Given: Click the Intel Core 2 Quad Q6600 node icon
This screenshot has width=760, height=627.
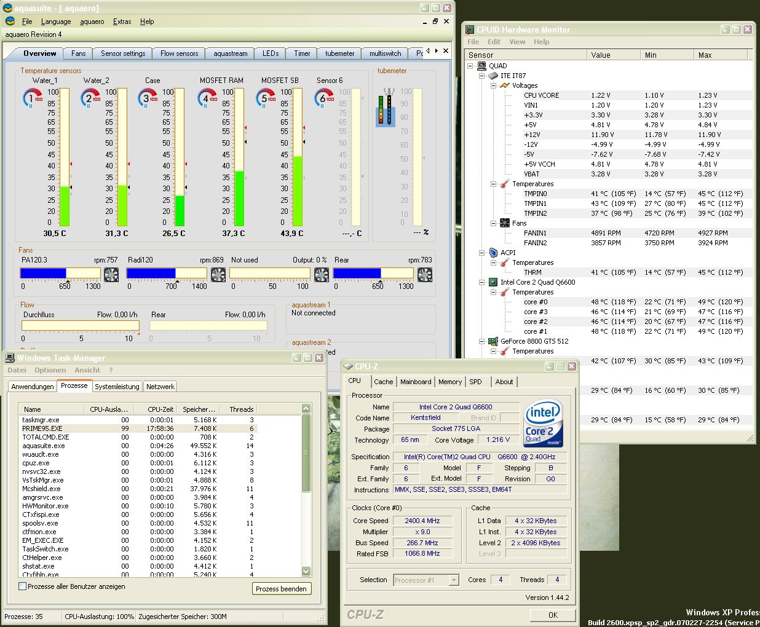Looking at the screenshot, I should tap(493, 282).
